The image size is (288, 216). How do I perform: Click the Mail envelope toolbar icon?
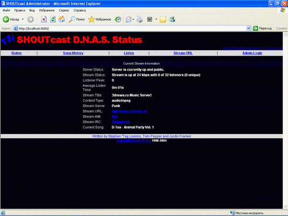click(129, 20)
